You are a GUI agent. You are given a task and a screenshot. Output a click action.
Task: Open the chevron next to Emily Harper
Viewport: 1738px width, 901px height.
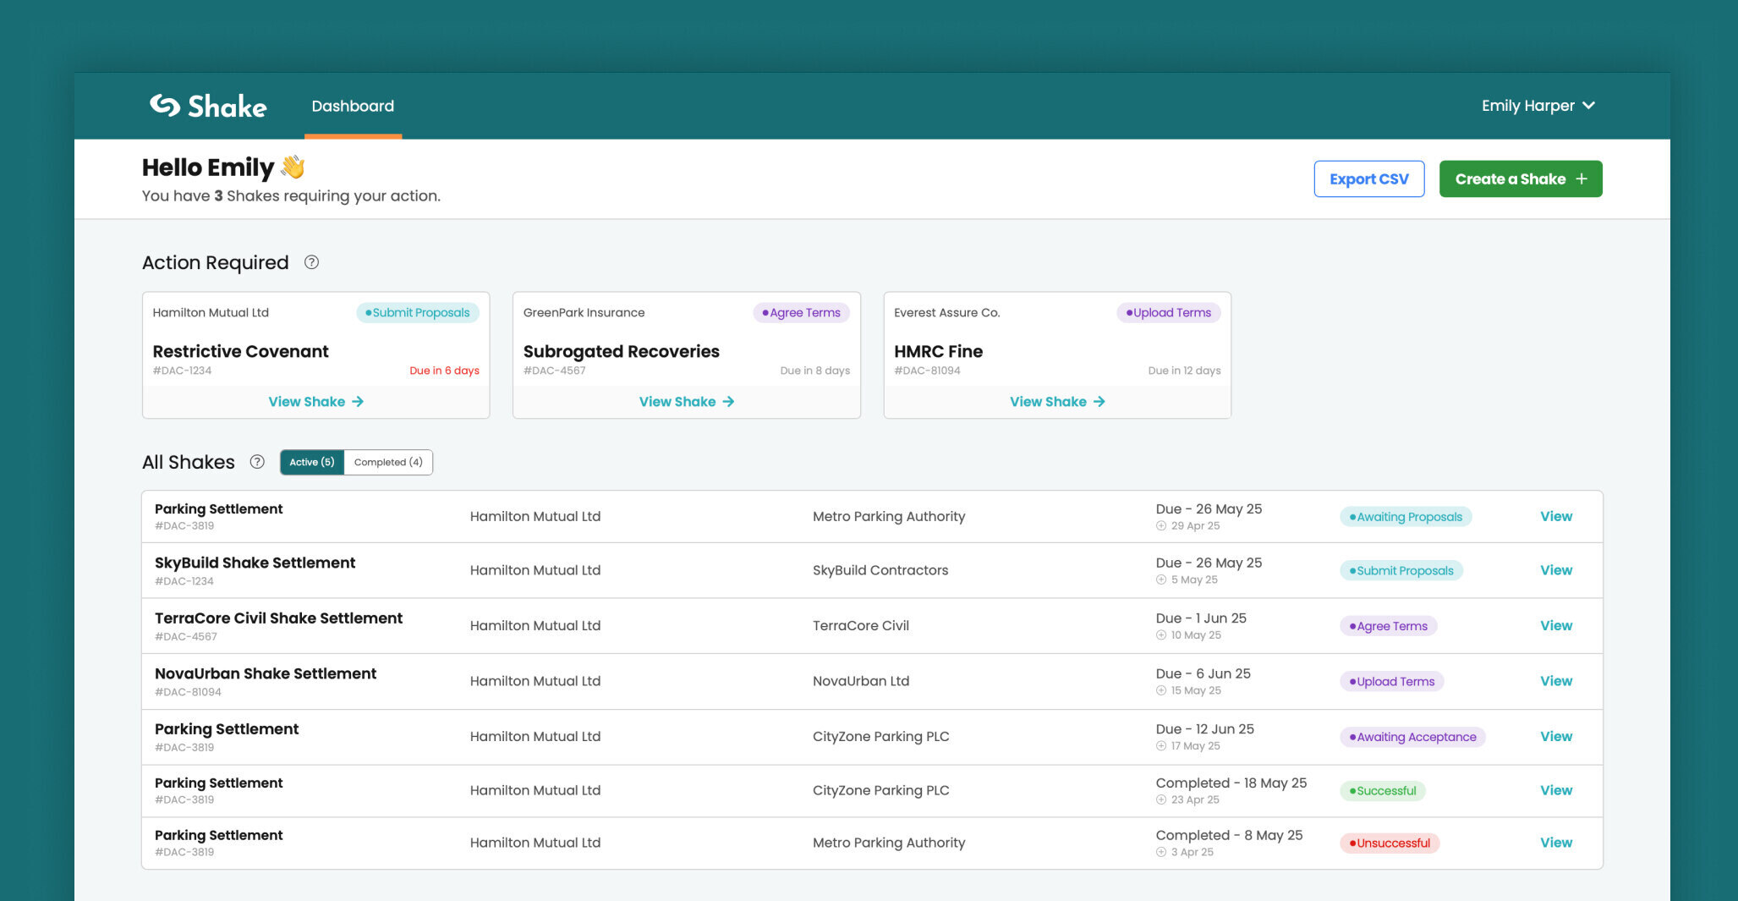click(1591, 106)
